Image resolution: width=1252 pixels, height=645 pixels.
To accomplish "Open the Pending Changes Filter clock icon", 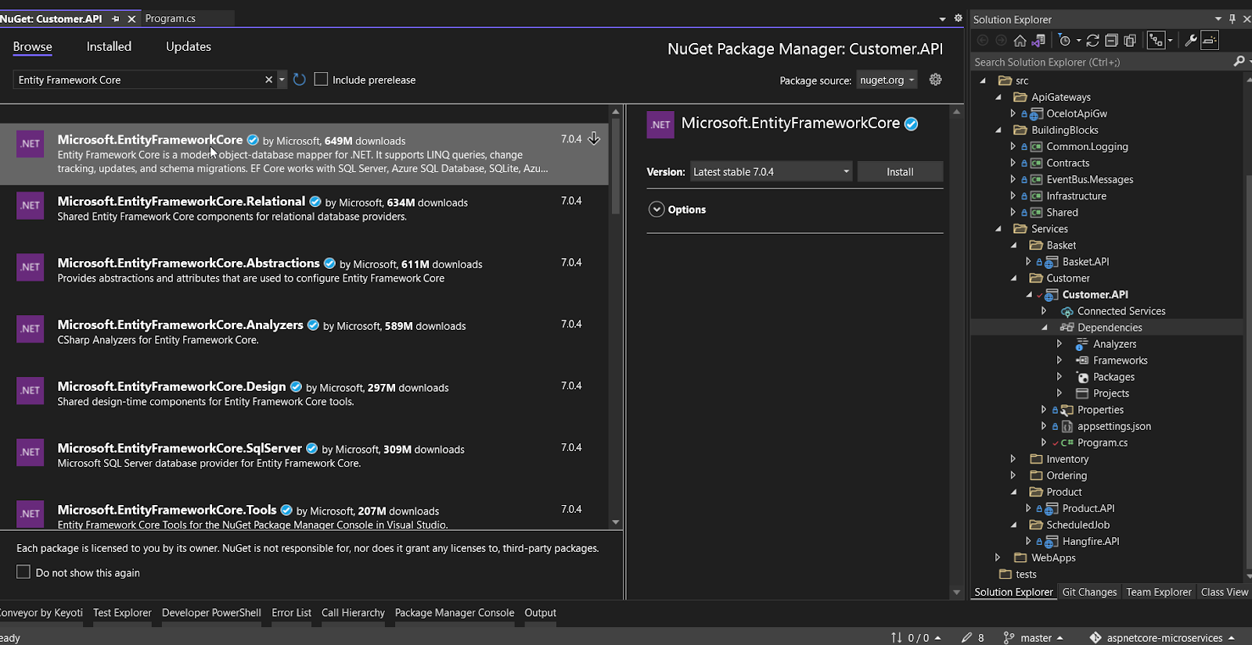I will 1064,41.
